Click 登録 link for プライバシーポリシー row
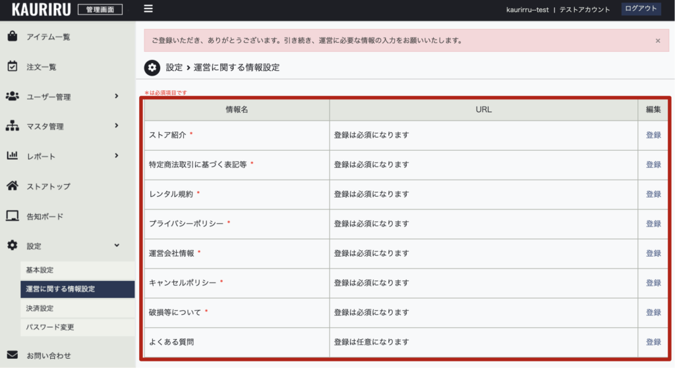Image resolution: width=675 pixels, height=368 pixels. 653,224
